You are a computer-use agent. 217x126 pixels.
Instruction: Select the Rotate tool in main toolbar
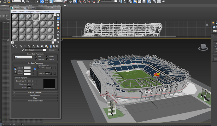click(46, 2)
